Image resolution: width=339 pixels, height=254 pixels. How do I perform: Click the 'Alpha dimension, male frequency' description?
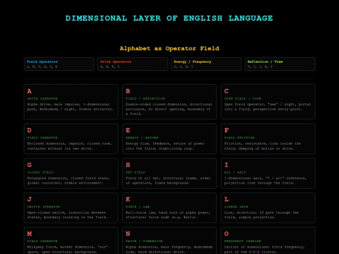point(169,249)
